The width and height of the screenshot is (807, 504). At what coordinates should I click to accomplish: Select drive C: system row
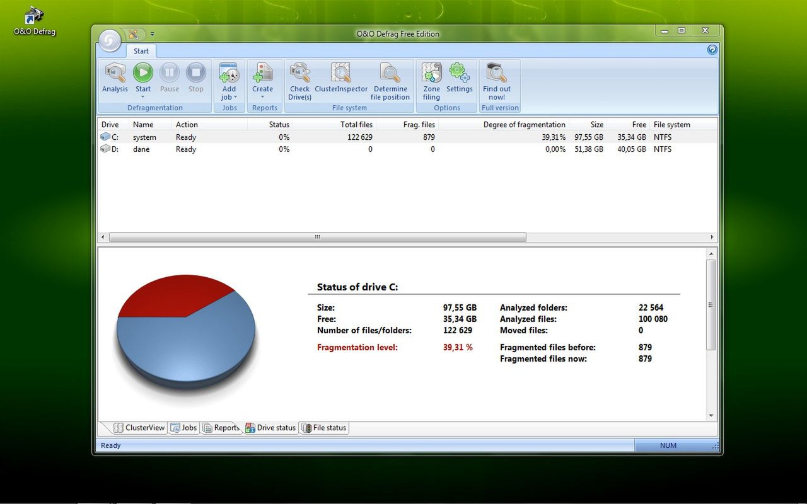(407, 137)
